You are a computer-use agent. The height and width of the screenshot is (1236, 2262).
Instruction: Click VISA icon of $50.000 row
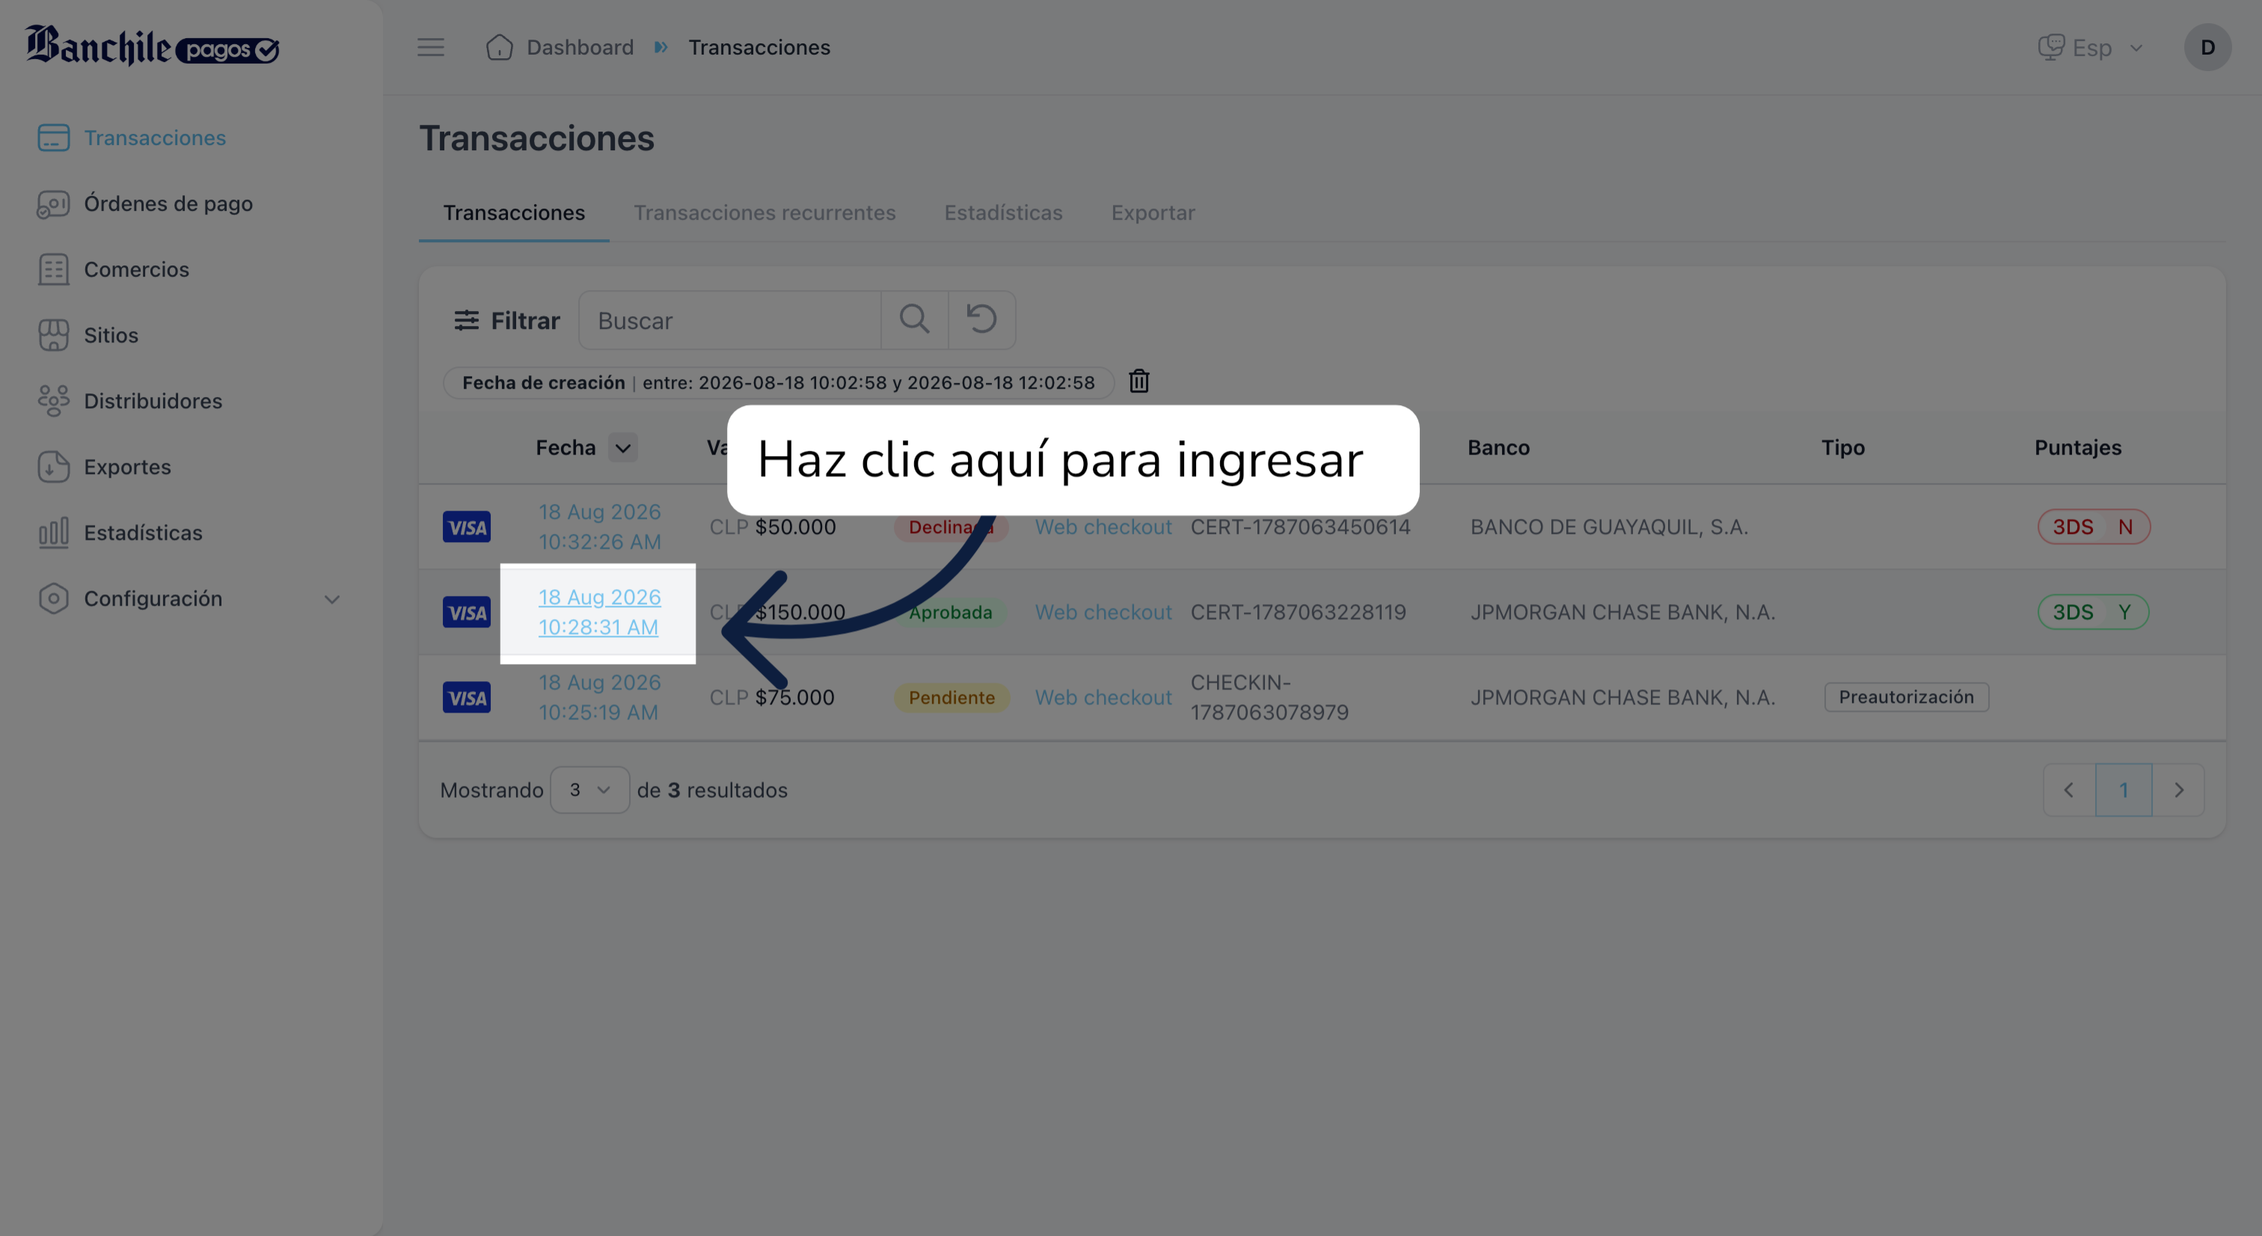pos(466,526)
